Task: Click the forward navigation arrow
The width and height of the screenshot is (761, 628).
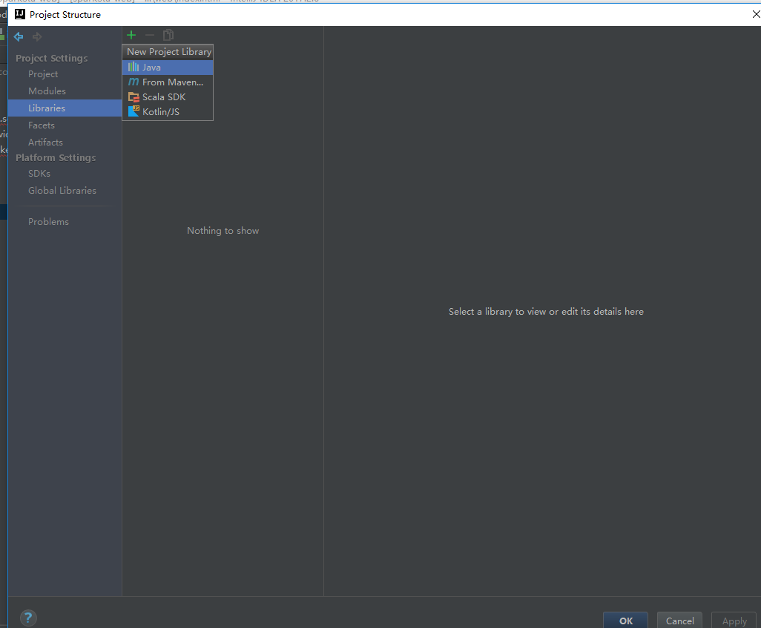Action: click(x=37, y=36)
